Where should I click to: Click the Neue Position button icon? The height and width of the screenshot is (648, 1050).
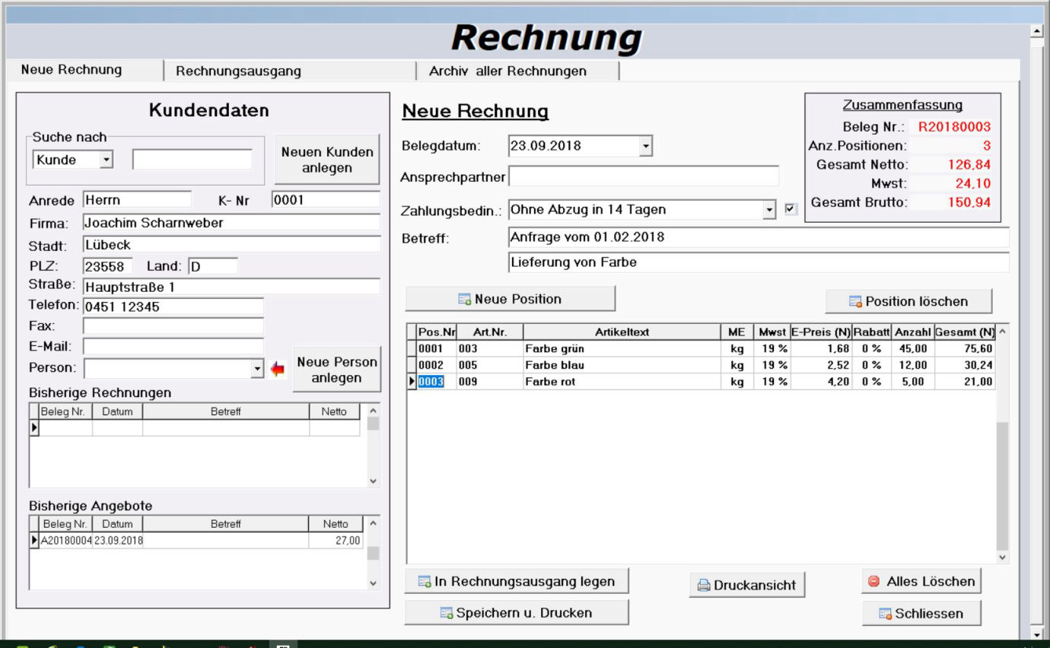[x=464, y=300]
